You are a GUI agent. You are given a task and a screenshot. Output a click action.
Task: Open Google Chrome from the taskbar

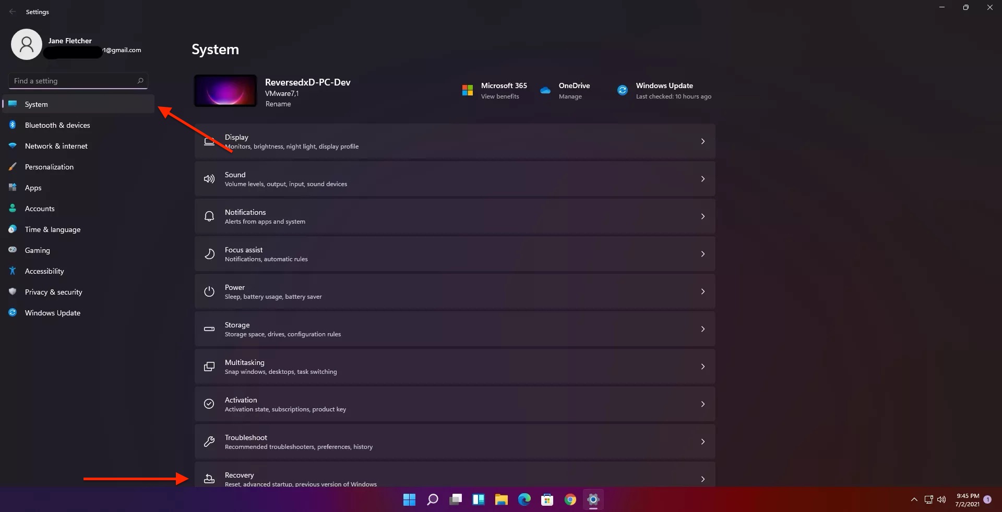coord(570,500)
